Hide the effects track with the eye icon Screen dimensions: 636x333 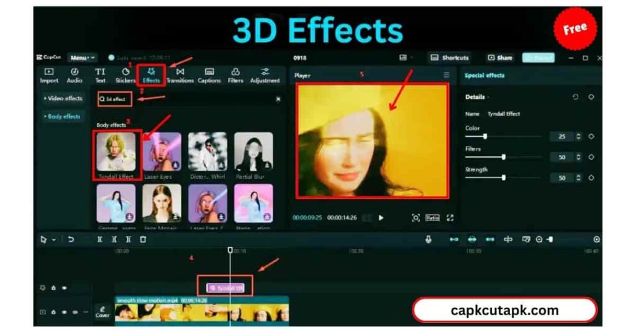tap(65, 288)
